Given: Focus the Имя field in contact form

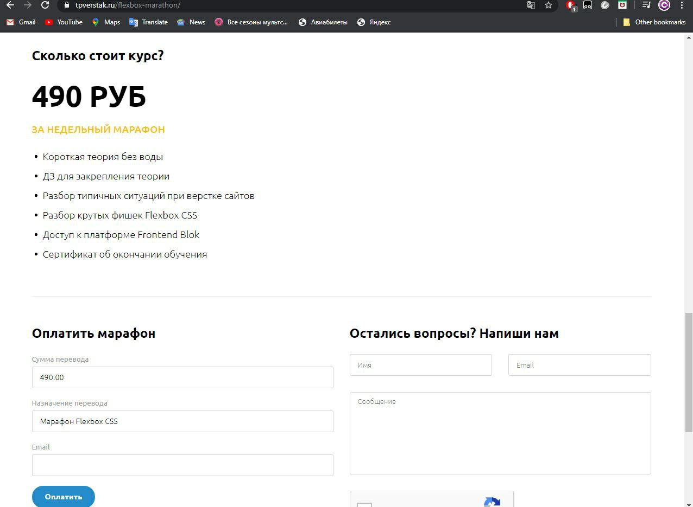Looking at the screenshot, I should coord(421,365).
